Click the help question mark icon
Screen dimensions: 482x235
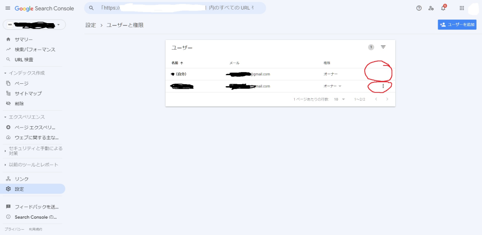click(x=419, y=8)
